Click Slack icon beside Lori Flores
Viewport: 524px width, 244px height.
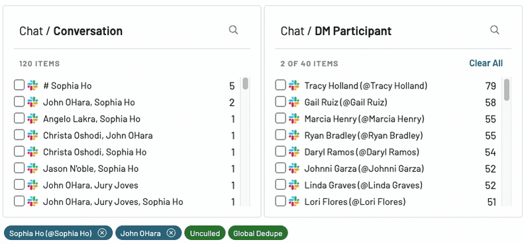(x=294, y=201)
